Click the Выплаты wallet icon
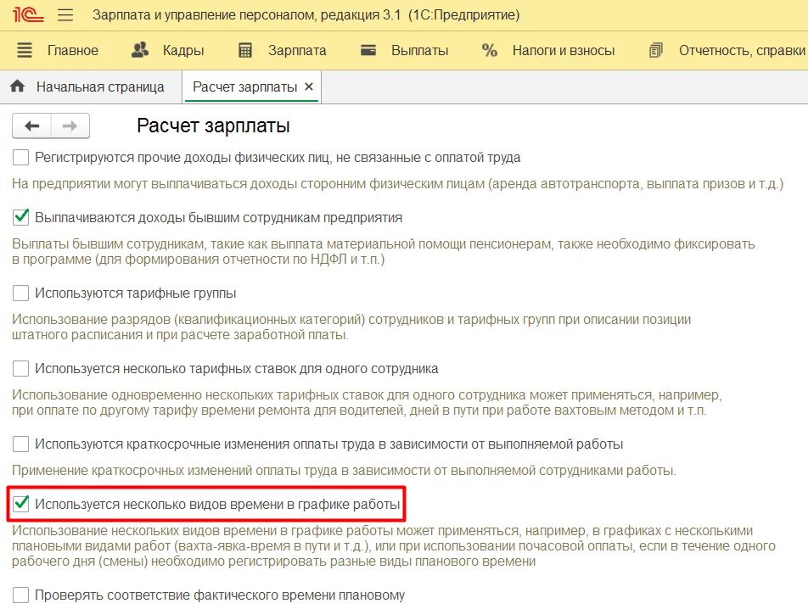This screenshot has width=808, height=609. (x=368, y=50)
